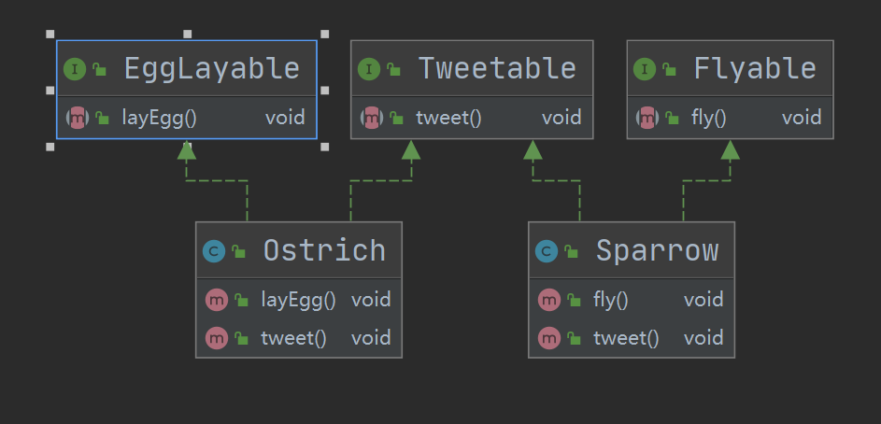Viewport: 881px width, 424px height.
Task: Select the Sparrow class node title
Action: 657,250
